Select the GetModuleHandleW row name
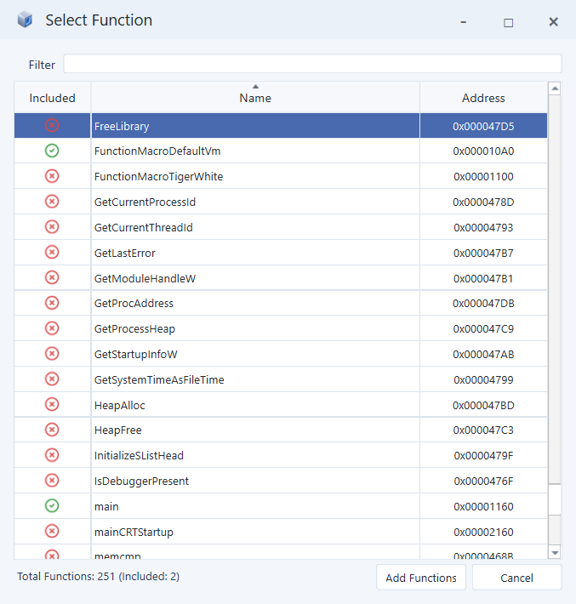The height and width of the screenshot is (604, 576). [x=145, y=278]
